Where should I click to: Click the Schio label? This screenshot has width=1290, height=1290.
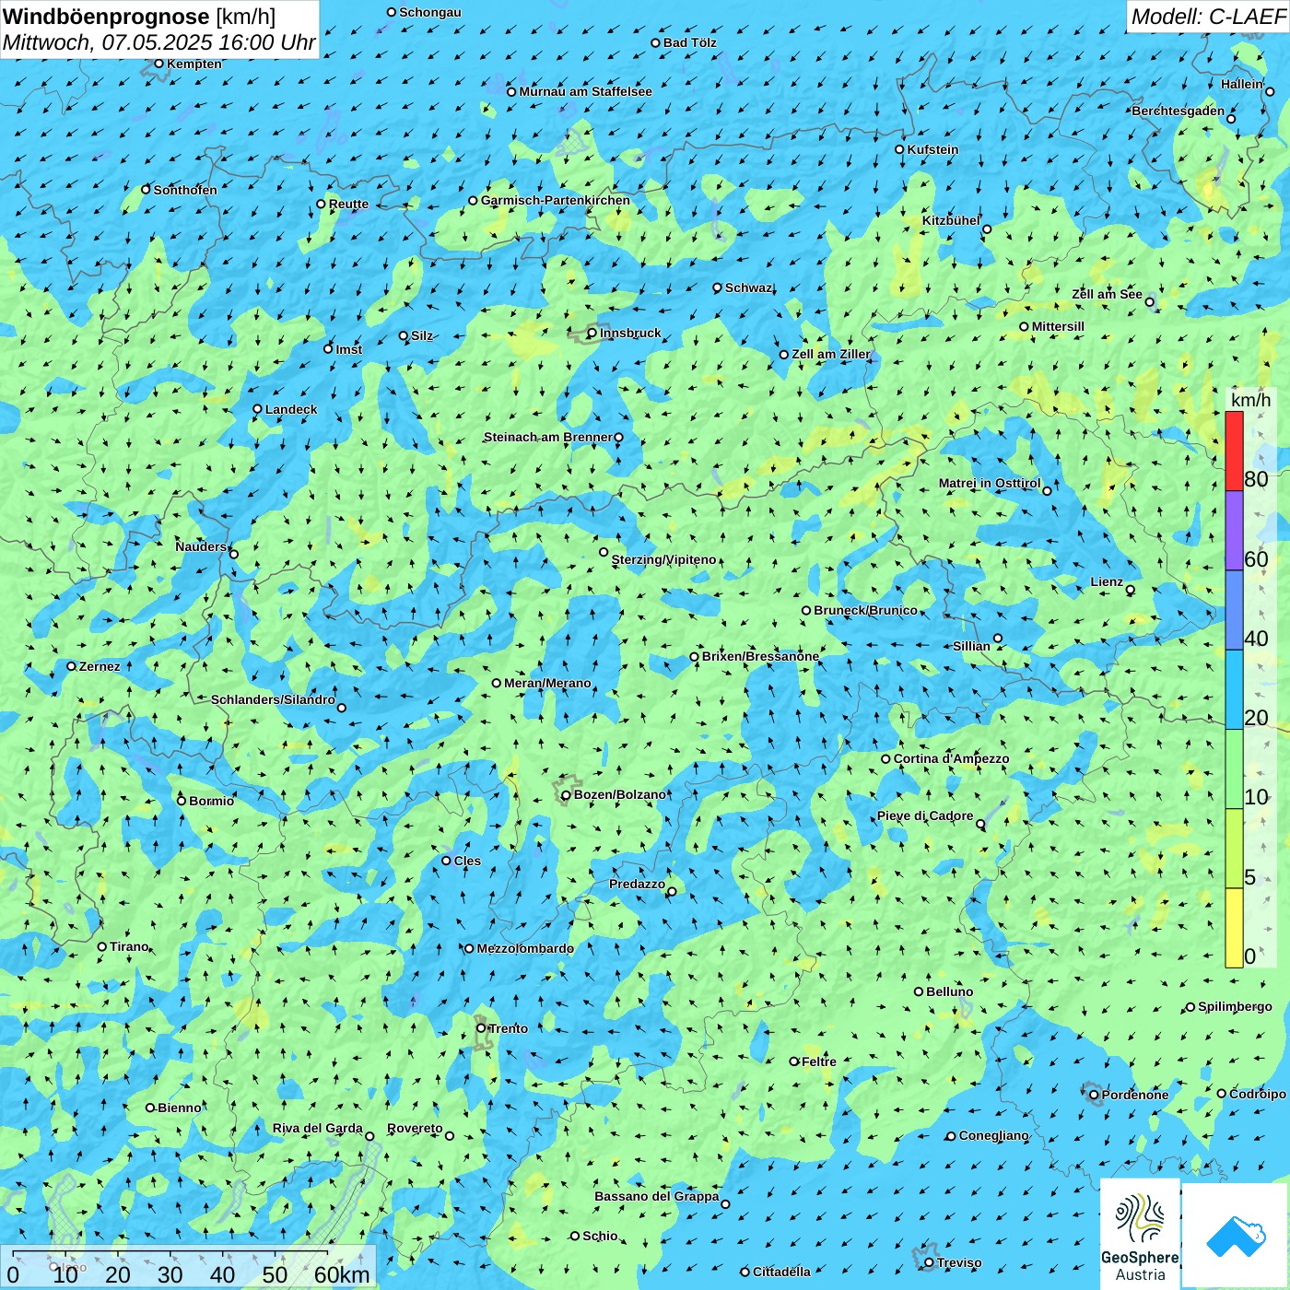[600, 1236]
